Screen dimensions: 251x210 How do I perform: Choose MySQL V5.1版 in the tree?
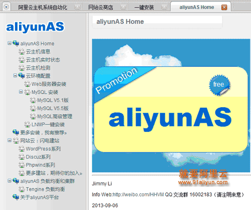(x=53, y=100)
